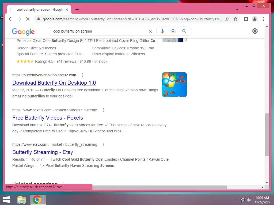
Task: Open a new tab with the plus button
Action: 77,10
